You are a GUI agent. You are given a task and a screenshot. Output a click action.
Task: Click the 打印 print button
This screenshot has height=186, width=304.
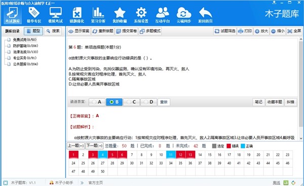point(245,31)
